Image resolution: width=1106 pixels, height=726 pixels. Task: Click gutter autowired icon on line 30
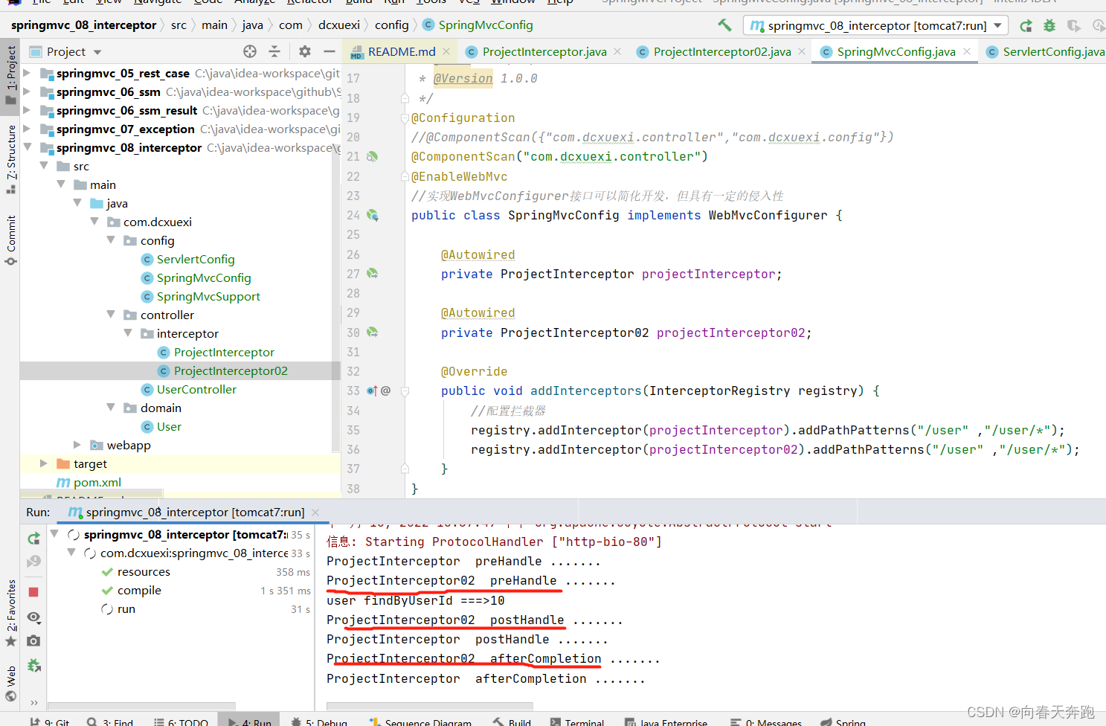[x=372, y=332]
